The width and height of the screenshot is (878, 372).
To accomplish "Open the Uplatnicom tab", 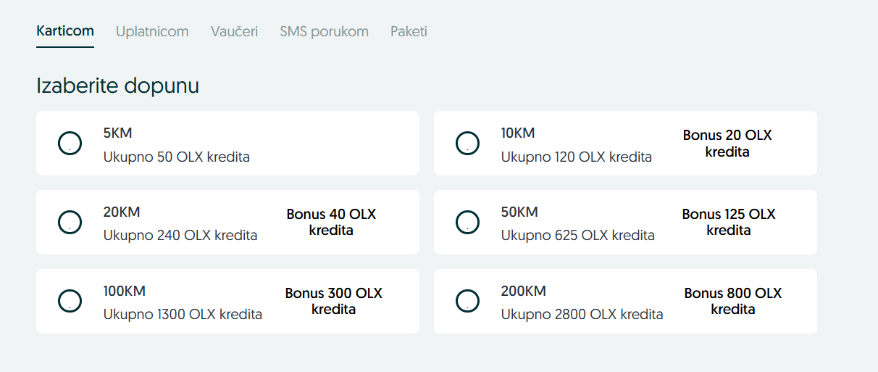I will pos(152,31).
